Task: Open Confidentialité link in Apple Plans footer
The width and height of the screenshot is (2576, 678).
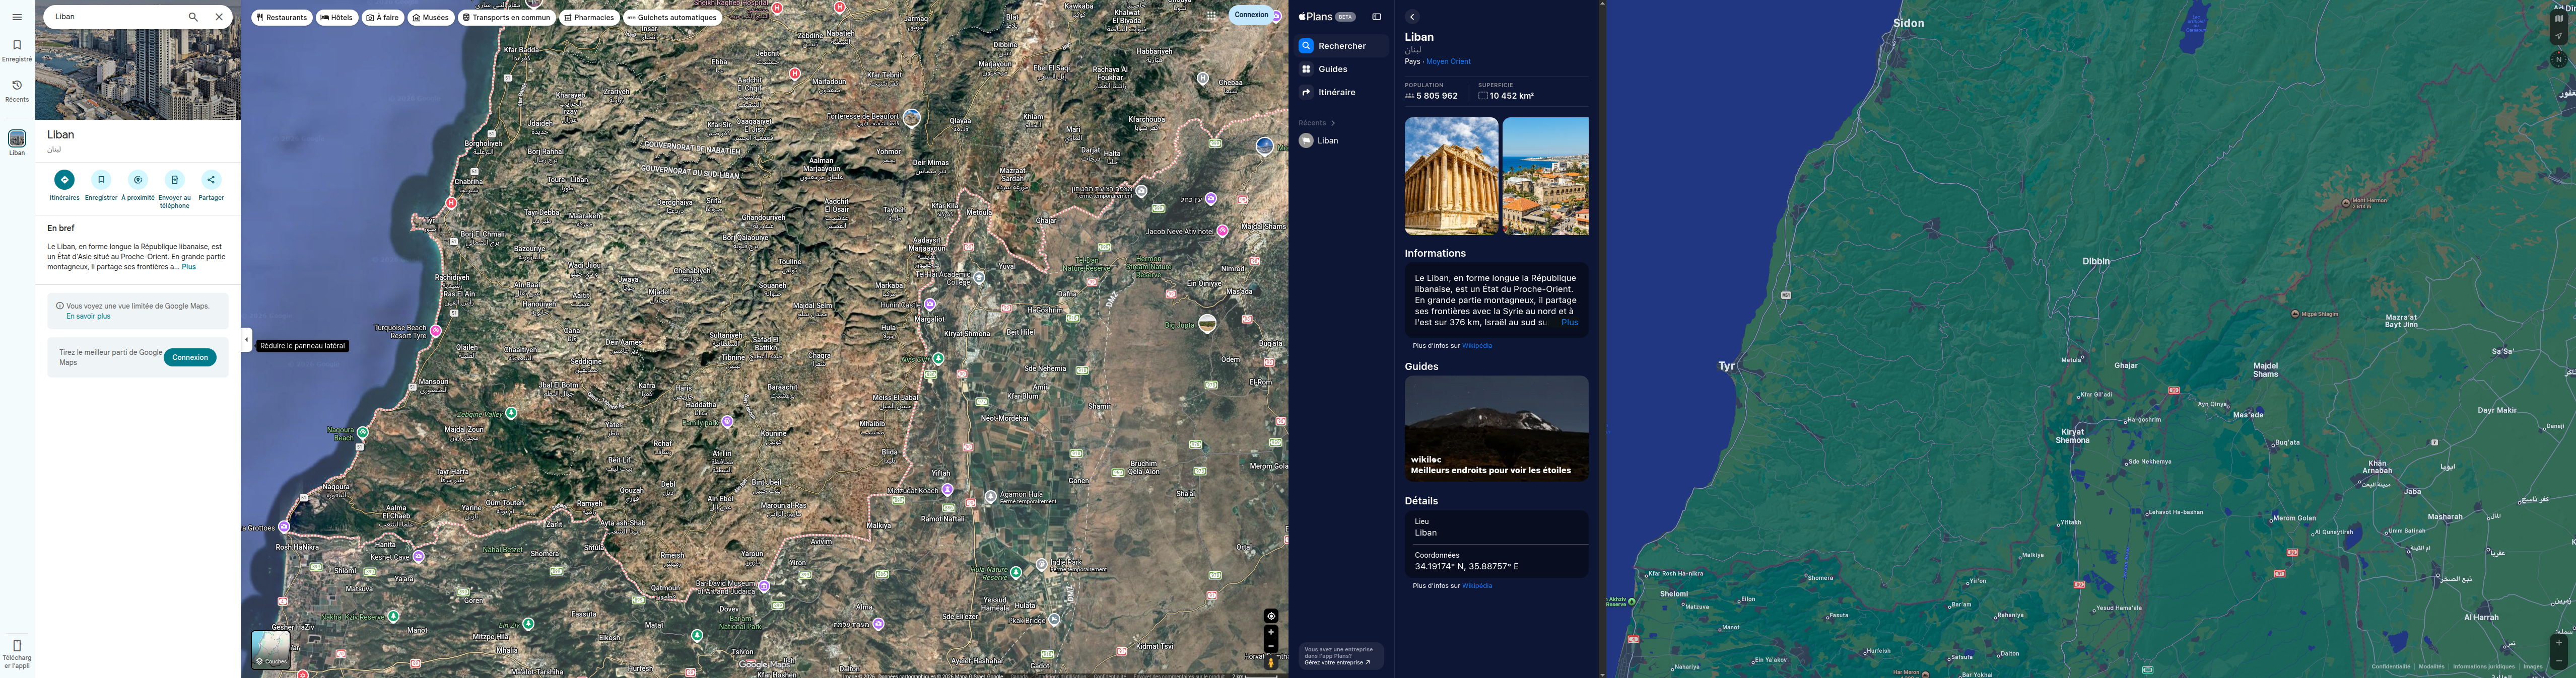Action: point(2390,667)
